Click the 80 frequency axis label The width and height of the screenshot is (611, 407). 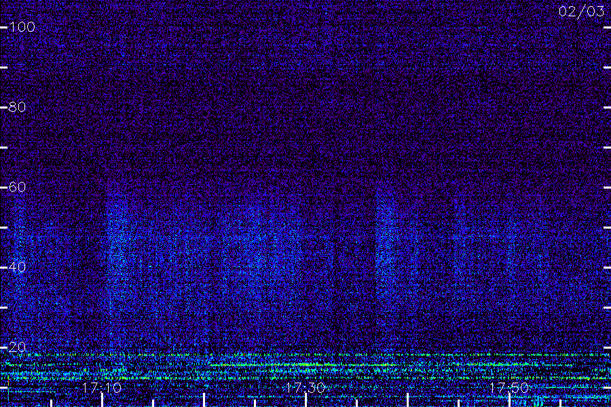click(x=17, y=107)
